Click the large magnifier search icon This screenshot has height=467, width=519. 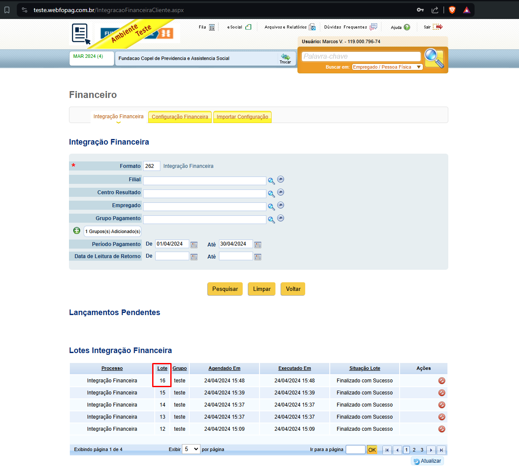point(434,58)
